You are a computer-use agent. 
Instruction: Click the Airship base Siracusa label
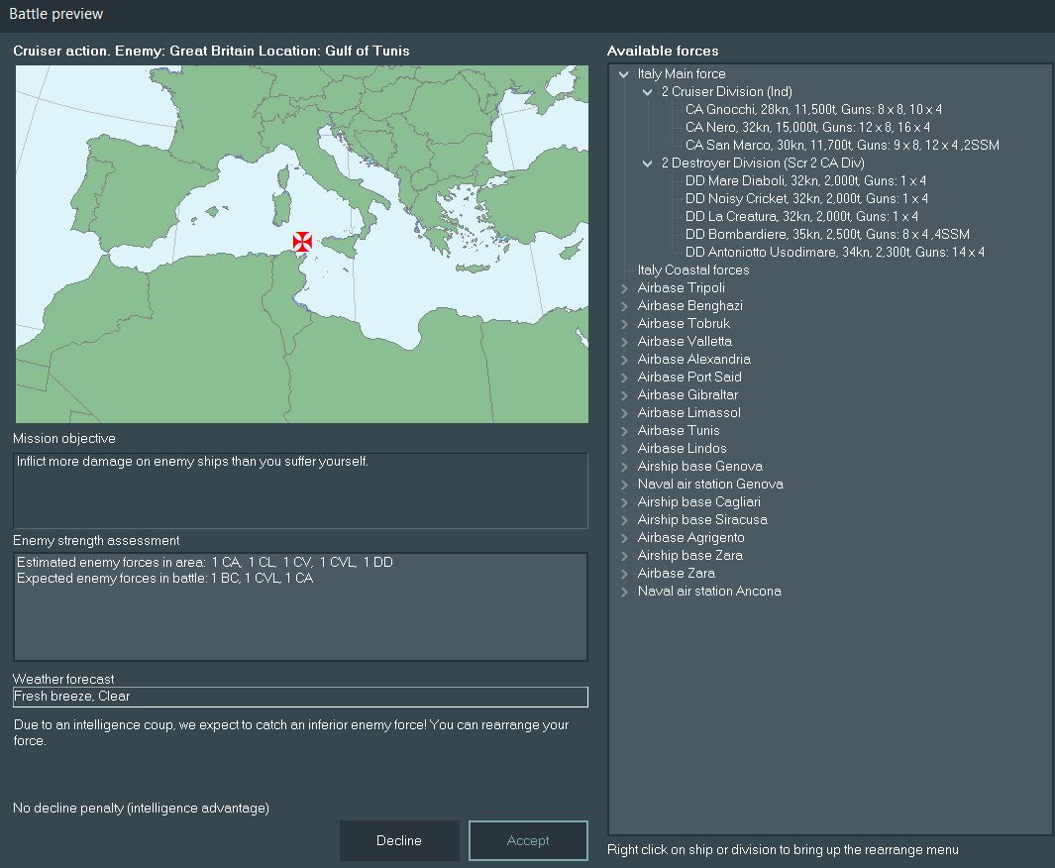point(702,520)
